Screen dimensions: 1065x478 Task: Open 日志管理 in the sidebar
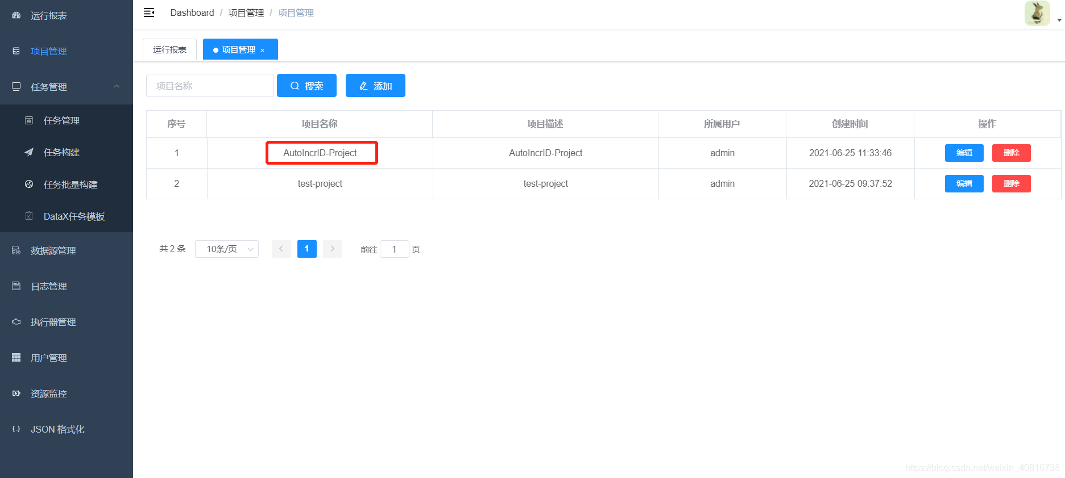(49, 286)
